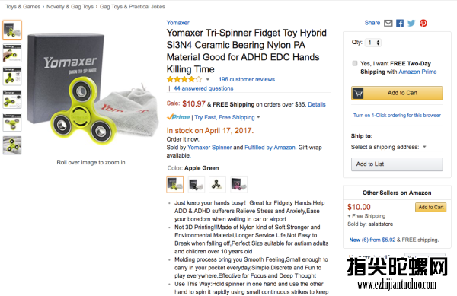Click the Add to List button
The height and width of the screenshot is (296, 457).
[397, 164]
